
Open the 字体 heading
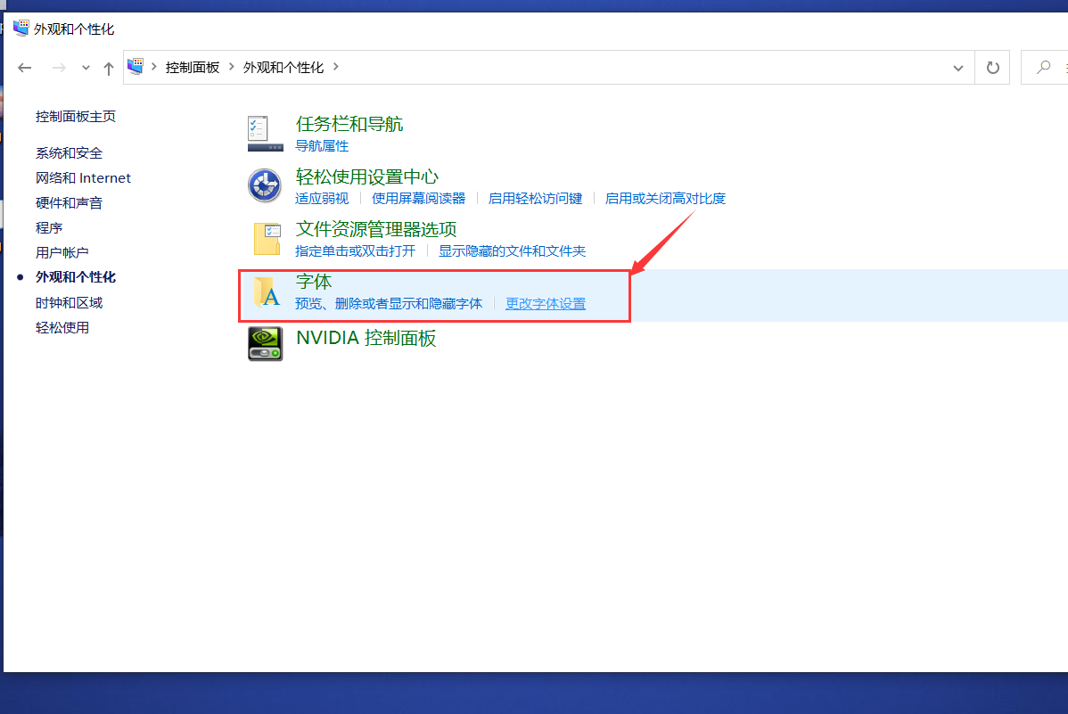(314, 282)
